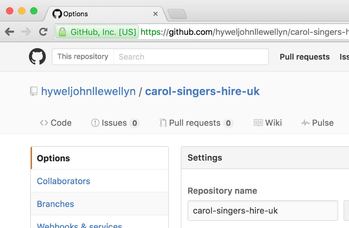The width and height of the screenshot is (349, 228).
Task: Click the yellow minimize window button
Action: 22,11
